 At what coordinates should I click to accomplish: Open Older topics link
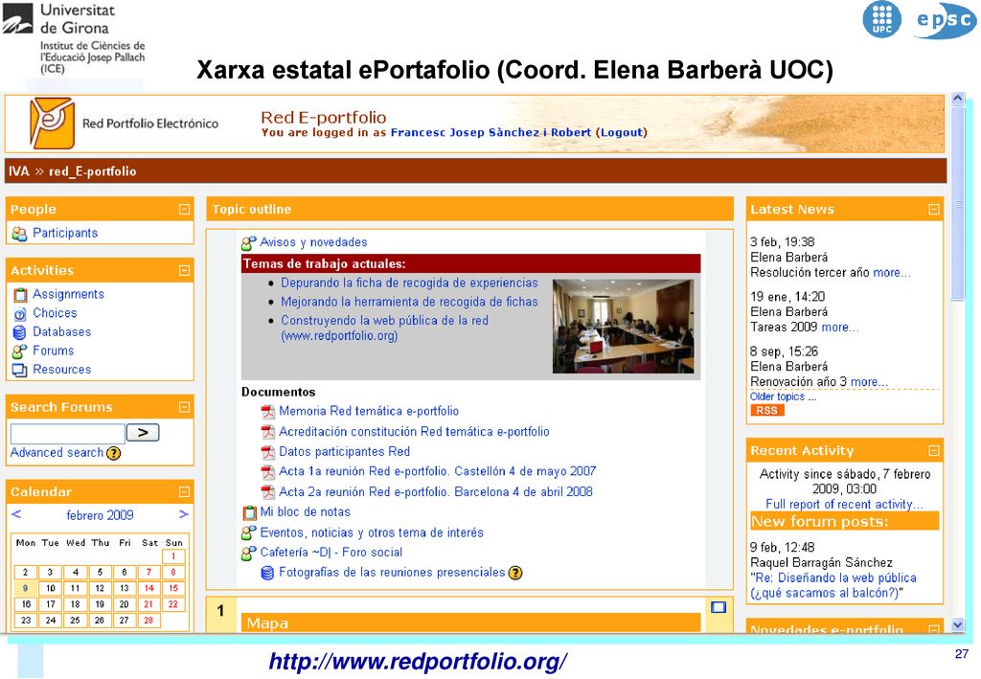tap(777, 396)
